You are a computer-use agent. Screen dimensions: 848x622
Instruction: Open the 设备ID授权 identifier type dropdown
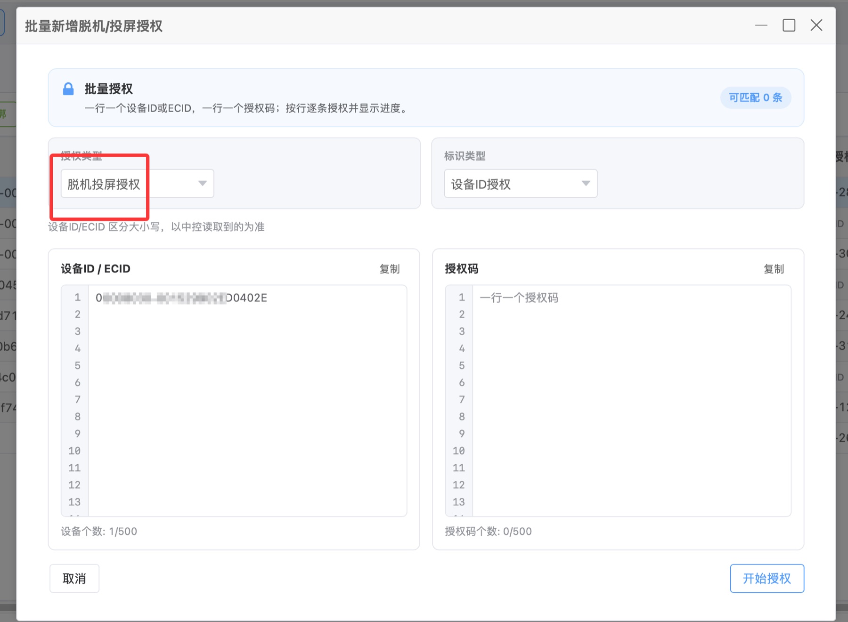(521, 184)
